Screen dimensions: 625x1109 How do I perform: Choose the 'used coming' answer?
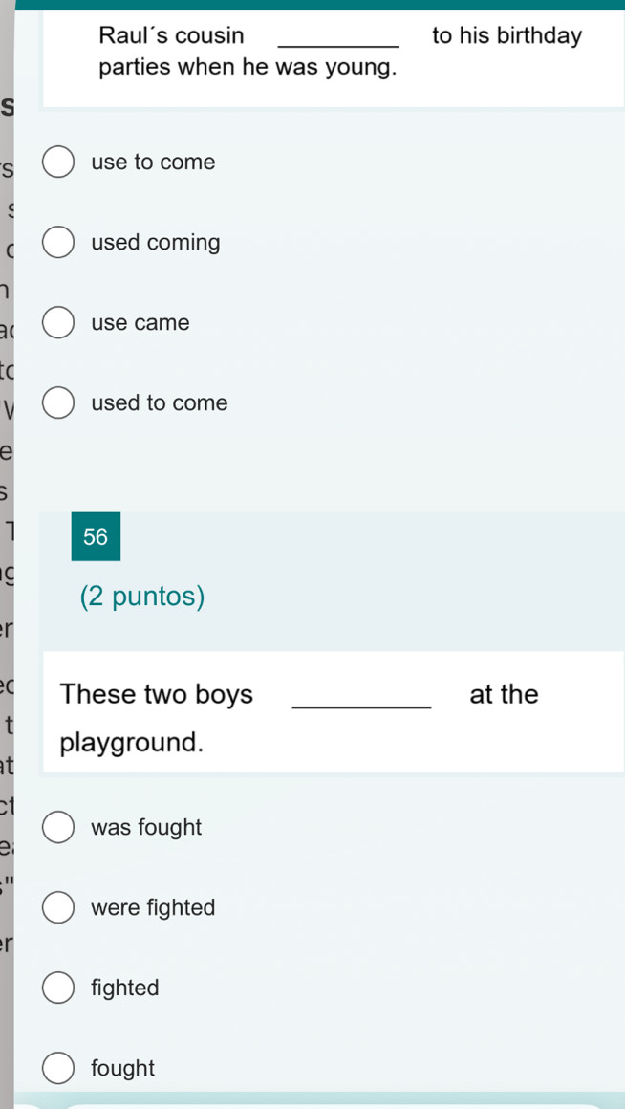point(58,243)
